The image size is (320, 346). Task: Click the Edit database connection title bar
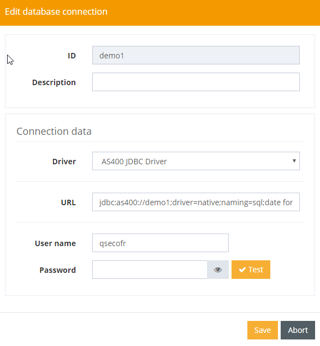[x=160, y=13]
